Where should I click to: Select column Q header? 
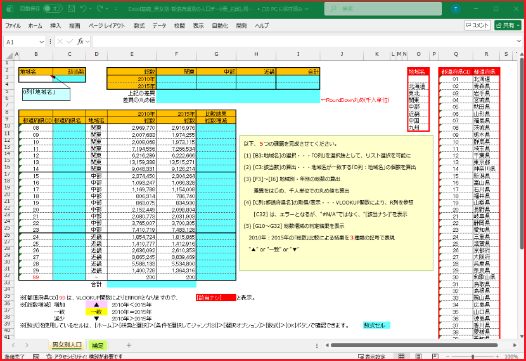[456, 54]
